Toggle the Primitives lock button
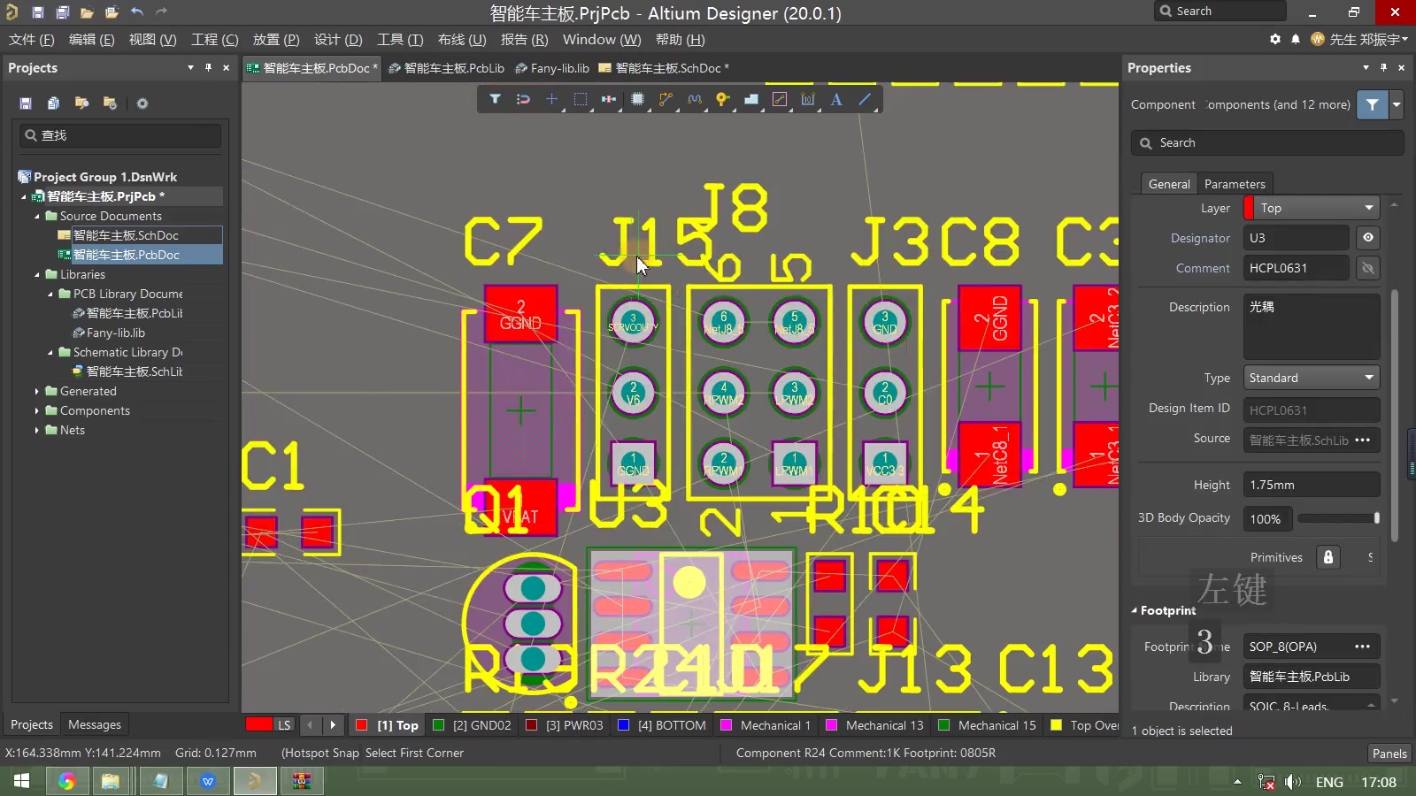 (1327, 557)
